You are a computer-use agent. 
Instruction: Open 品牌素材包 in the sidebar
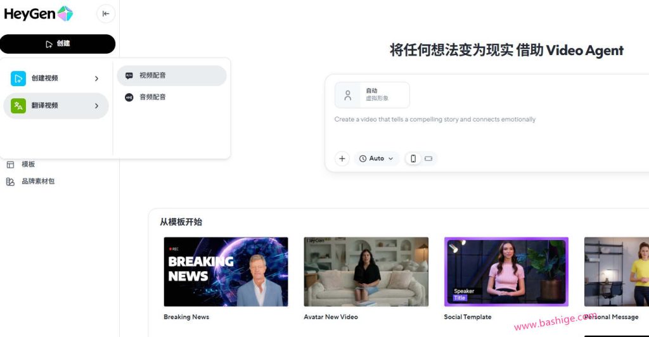tap(38, 181)
